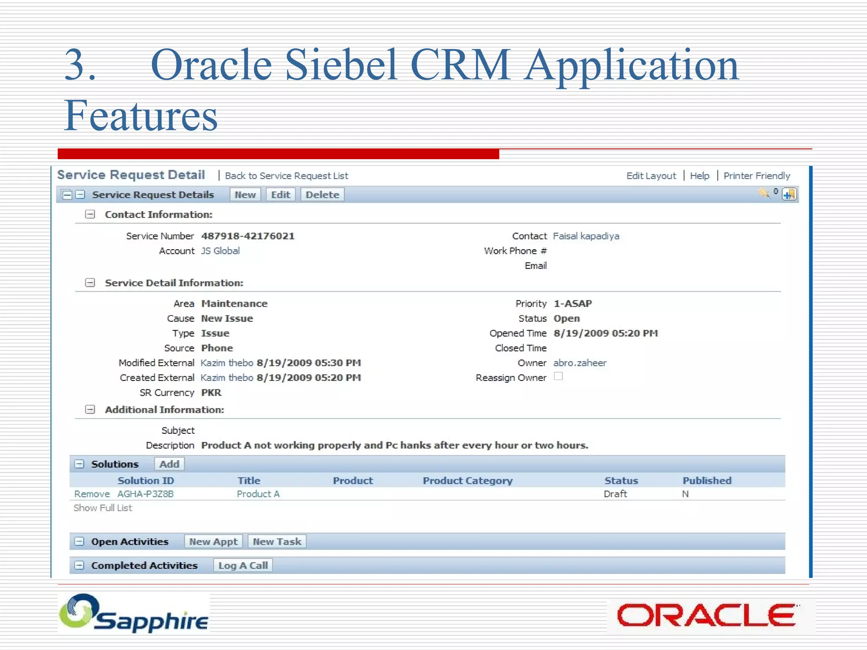This screenshot has height=650, width=867.
Task: Sort by the Title column header
Action: point(249,480)
